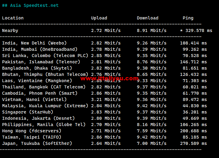
Task: Click the Nearby upload '2.72 Mbit/s'
Action: pyautogui.click(x=106, y=30)
